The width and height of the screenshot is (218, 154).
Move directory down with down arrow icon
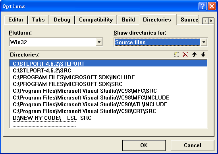(x=203, y=55)
